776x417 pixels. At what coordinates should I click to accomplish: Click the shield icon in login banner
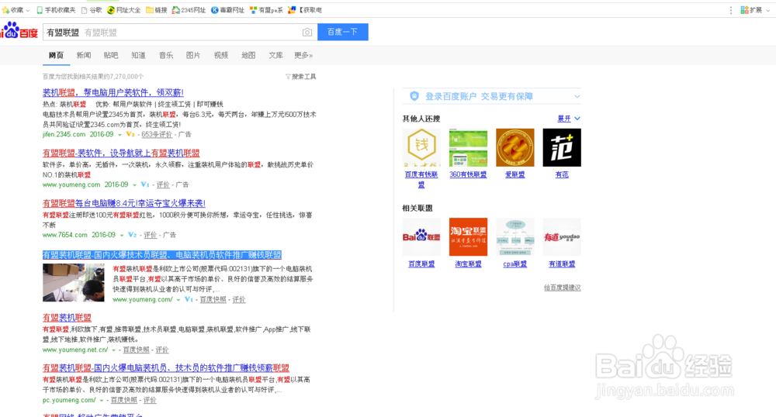[414, 96]
